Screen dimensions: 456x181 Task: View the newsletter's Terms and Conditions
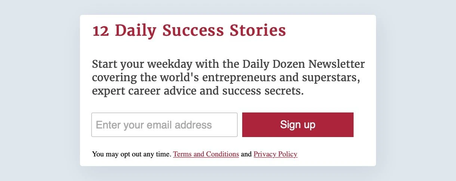pos(206,154)
